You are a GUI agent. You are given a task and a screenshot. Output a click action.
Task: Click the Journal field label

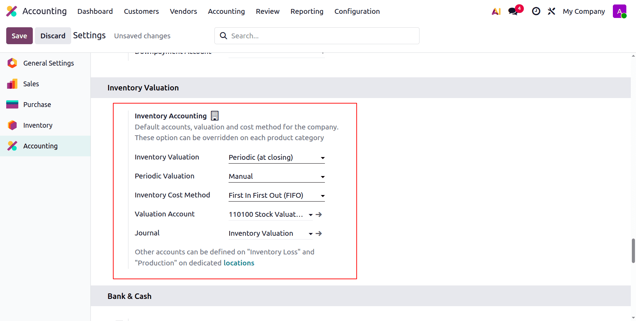tap(147, 233)
